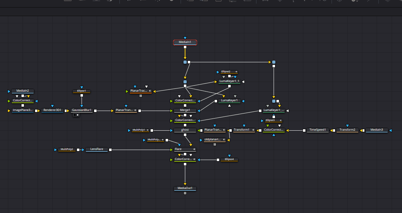
Task: Click the blue mask input arrow above Transform2
Action: [x=347, y=126]
